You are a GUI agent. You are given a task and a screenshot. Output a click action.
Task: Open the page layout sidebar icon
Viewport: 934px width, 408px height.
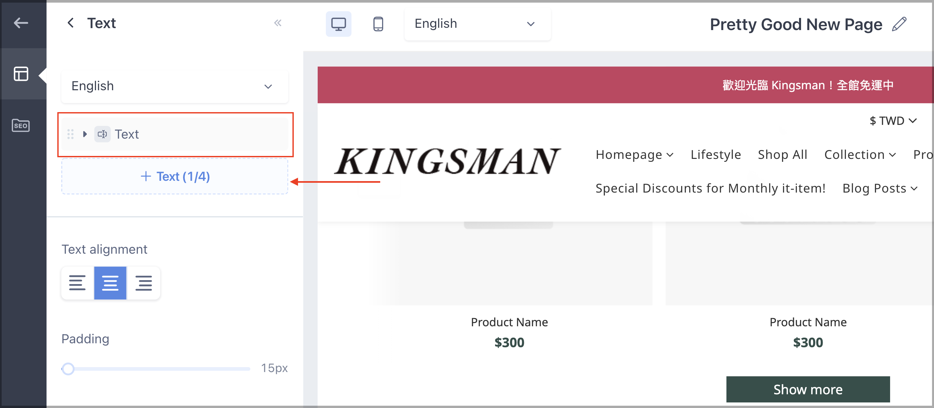21,74
